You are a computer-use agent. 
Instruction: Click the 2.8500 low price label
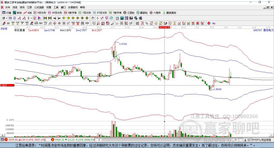point(218,89)
